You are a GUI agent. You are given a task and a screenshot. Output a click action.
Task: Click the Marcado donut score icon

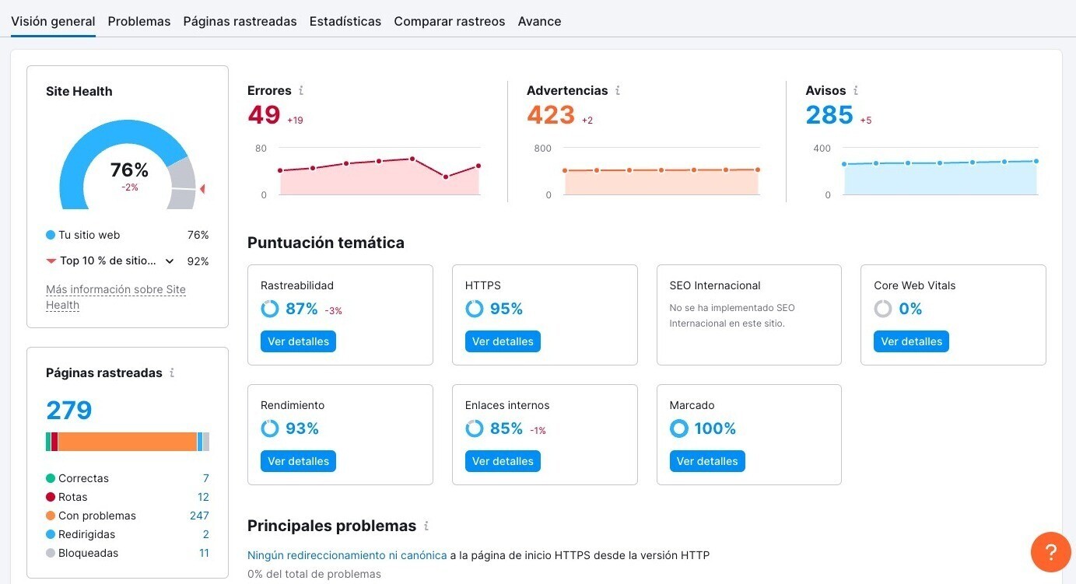[678, 428]
